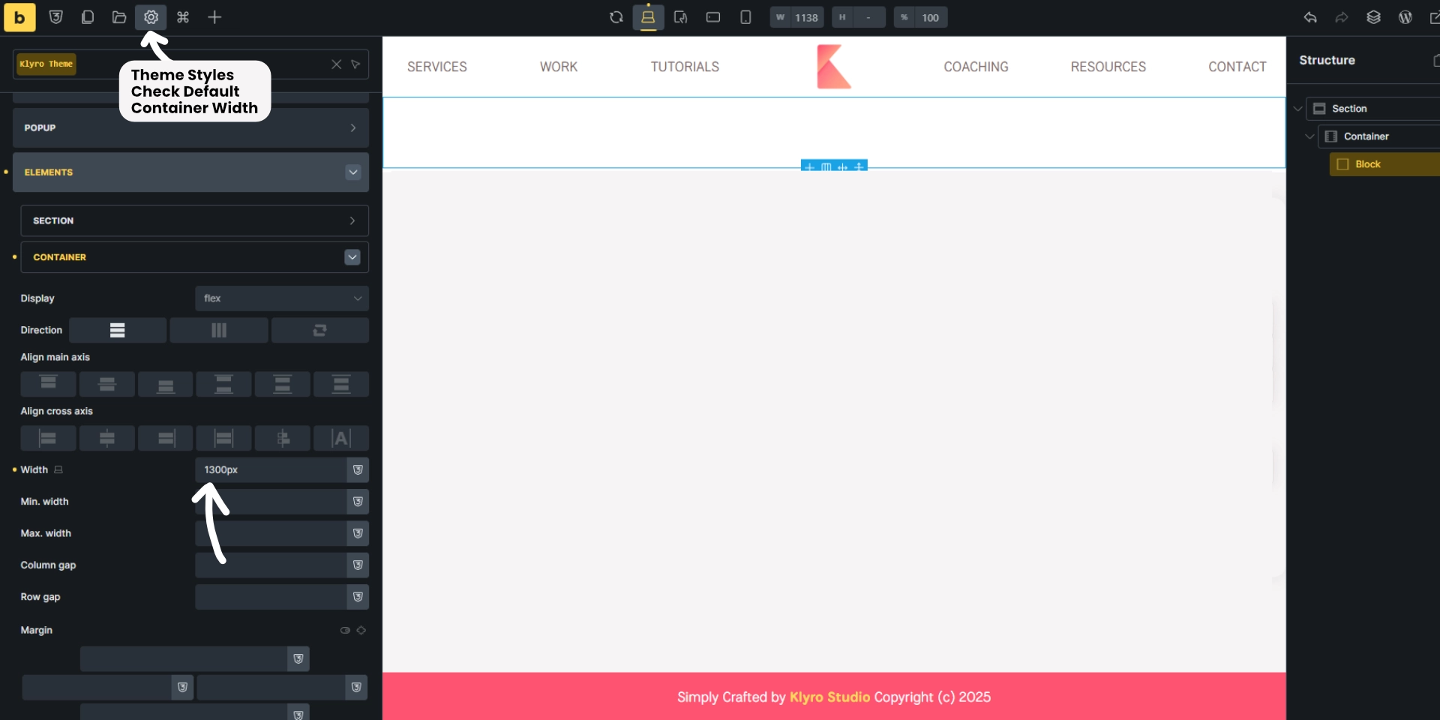Select horizontal direction for flex layout
Viewport: 1440px width, 720px height.
pos(218,330)
